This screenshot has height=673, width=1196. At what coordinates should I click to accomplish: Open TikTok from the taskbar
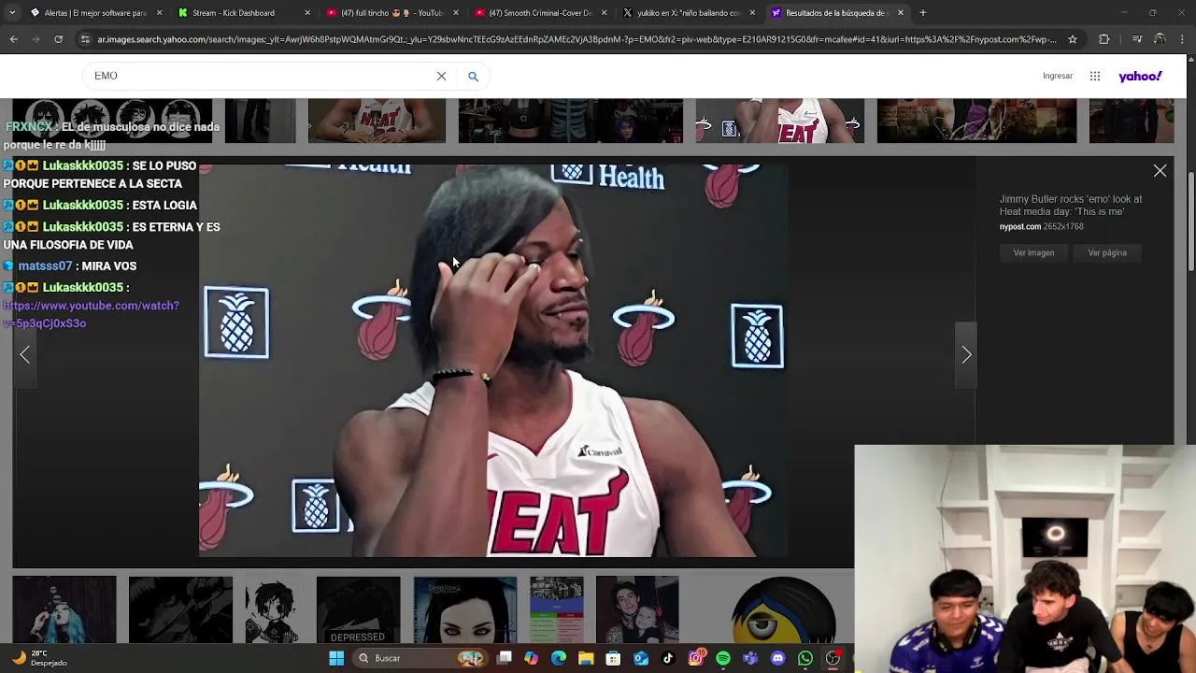668,658
